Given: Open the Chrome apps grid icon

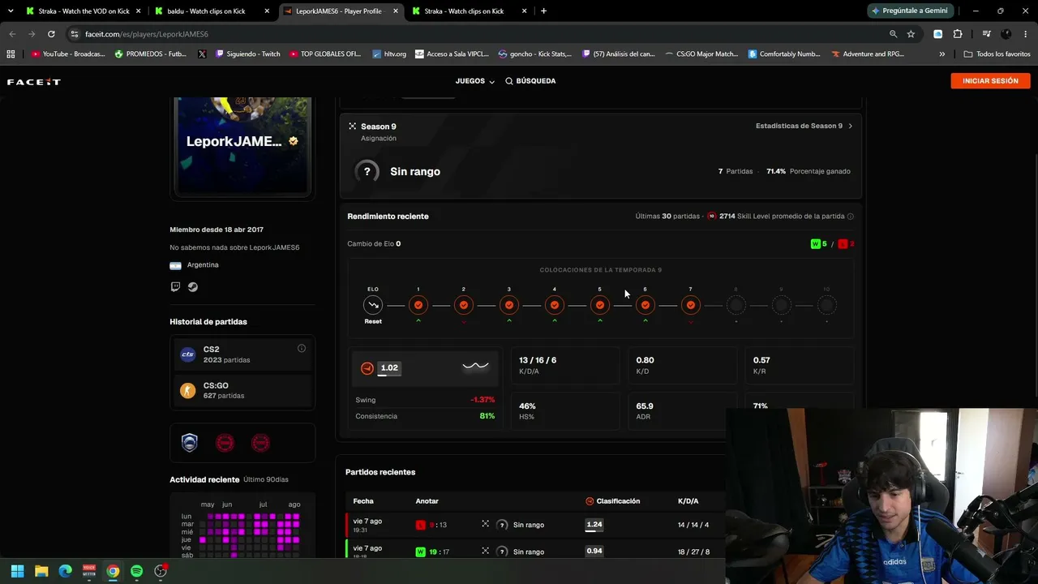Looking at the screenshot, I should point(11,54).
